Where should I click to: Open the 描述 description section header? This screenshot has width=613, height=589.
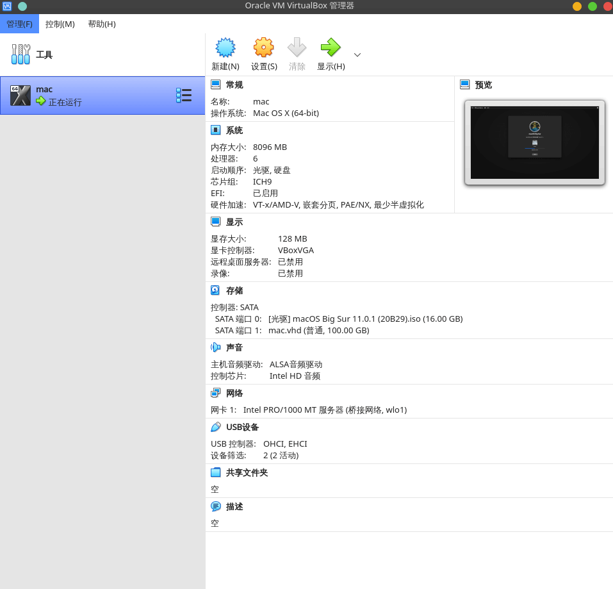point(234,507)
